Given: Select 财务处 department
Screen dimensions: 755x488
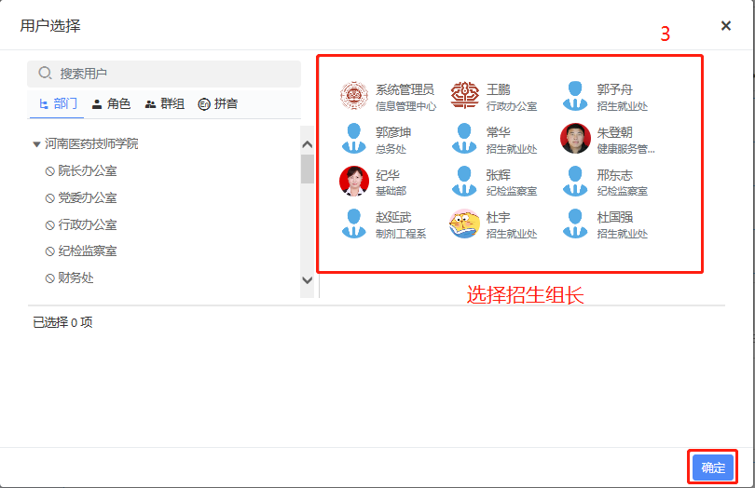Looking at the screenshot, I should (75, 278).
